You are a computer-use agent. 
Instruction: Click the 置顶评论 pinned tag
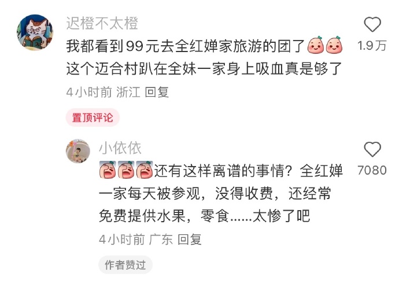click(x=93, y=117)
